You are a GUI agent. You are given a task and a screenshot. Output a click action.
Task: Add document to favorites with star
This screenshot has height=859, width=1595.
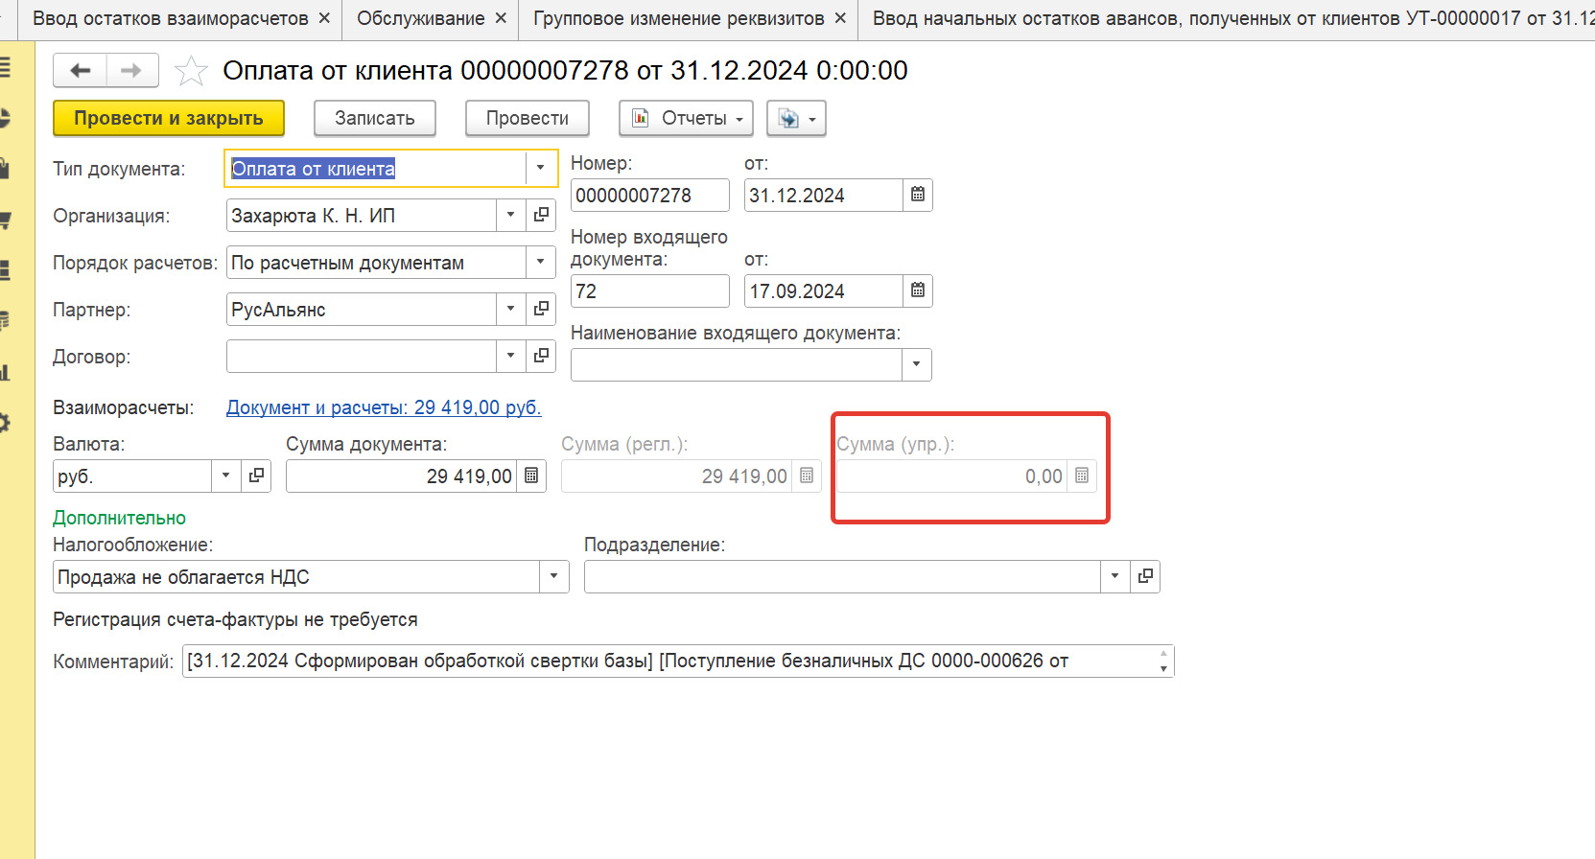pos(191,71)
